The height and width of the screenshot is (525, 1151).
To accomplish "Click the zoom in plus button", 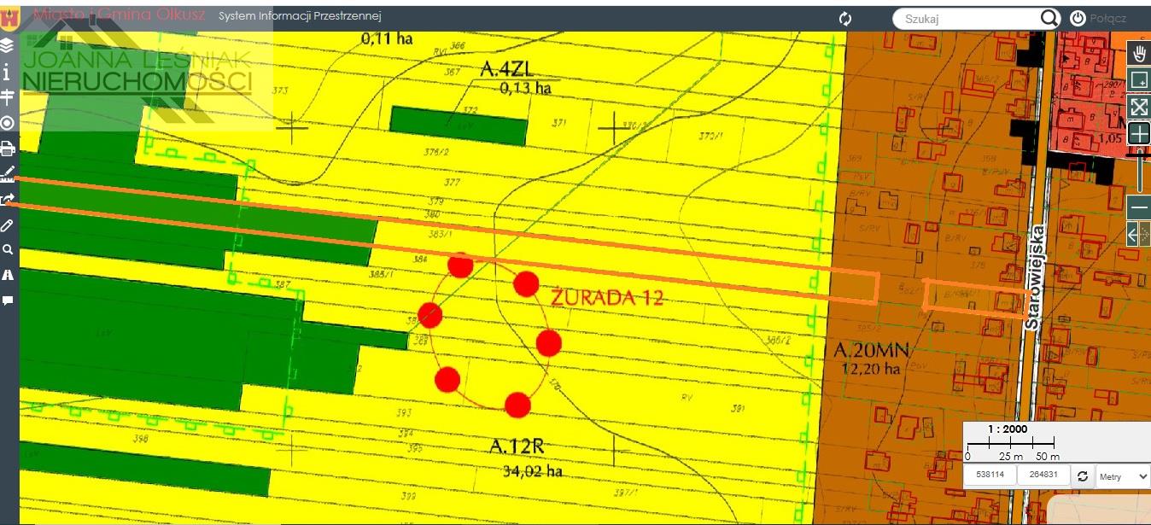I will pos(1139,133).
